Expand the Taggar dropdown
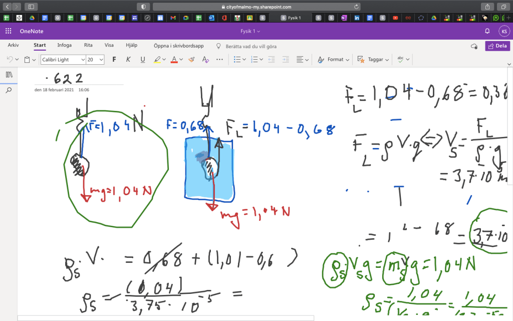Viewport: 513px width, 321px height. pyautogui.click(x=387, y=60)
